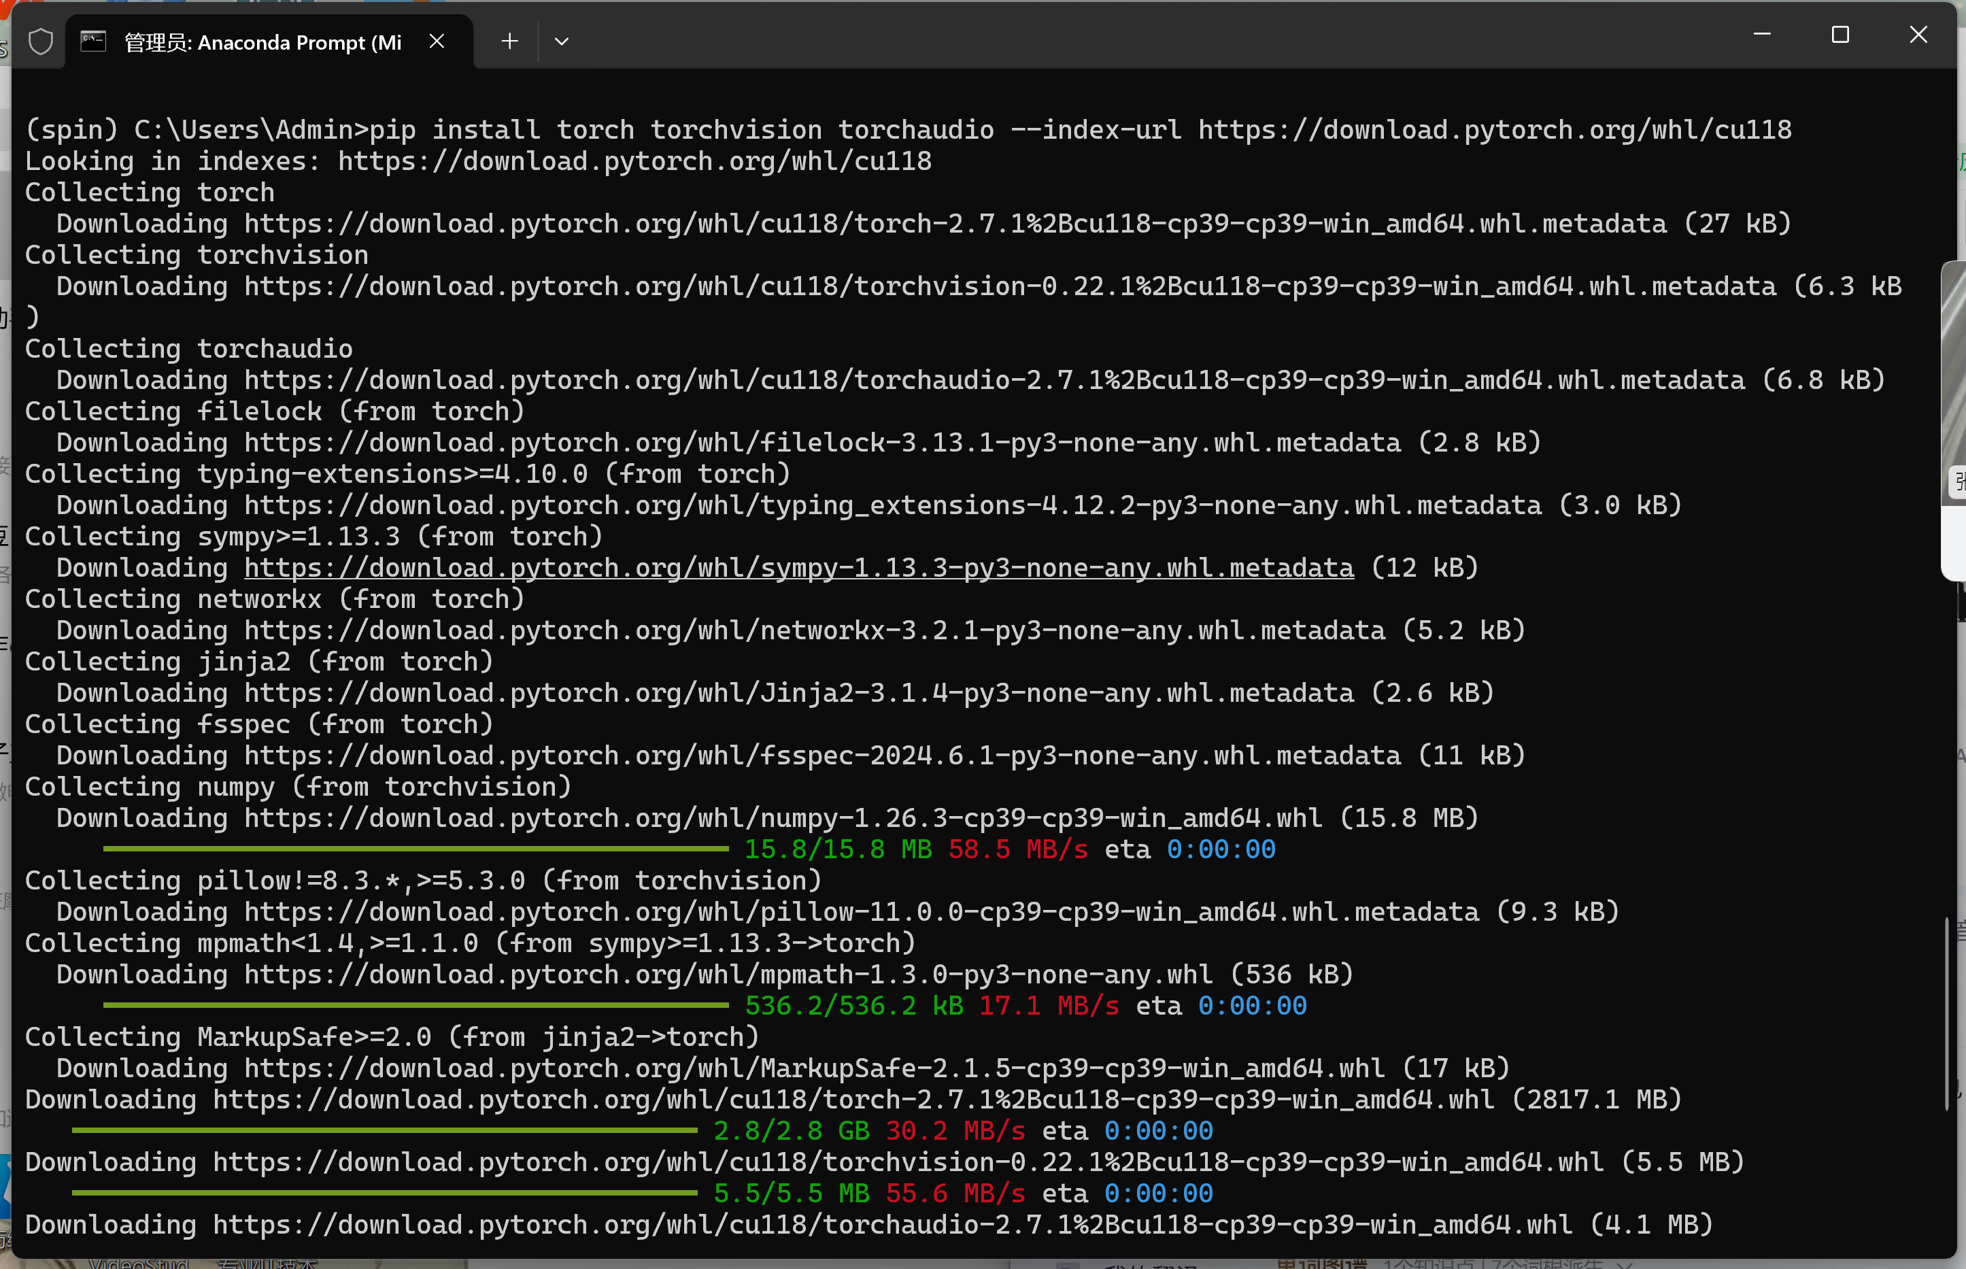Click the numpy 15.8 MB progress bar
1966x1269 pixels.
(416, 849)
